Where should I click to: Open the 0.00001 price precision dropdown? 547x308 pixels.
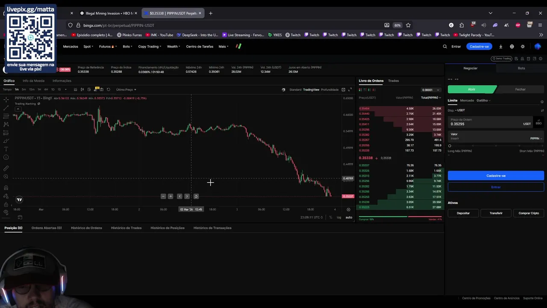point(431,90)
